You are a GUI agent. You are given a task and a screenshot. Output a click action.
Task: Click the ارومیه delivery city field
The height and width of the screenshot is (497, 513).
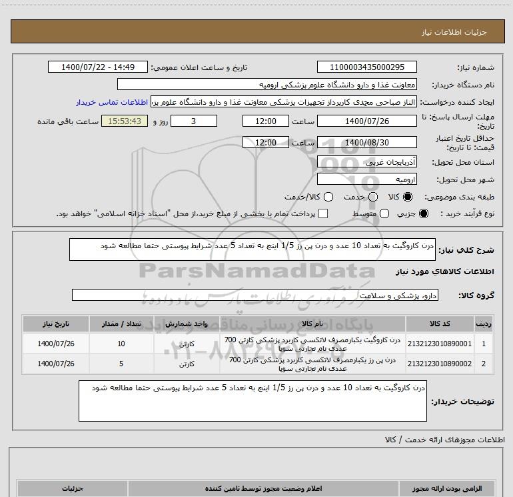pyautogui.click(x=366, y=179)
